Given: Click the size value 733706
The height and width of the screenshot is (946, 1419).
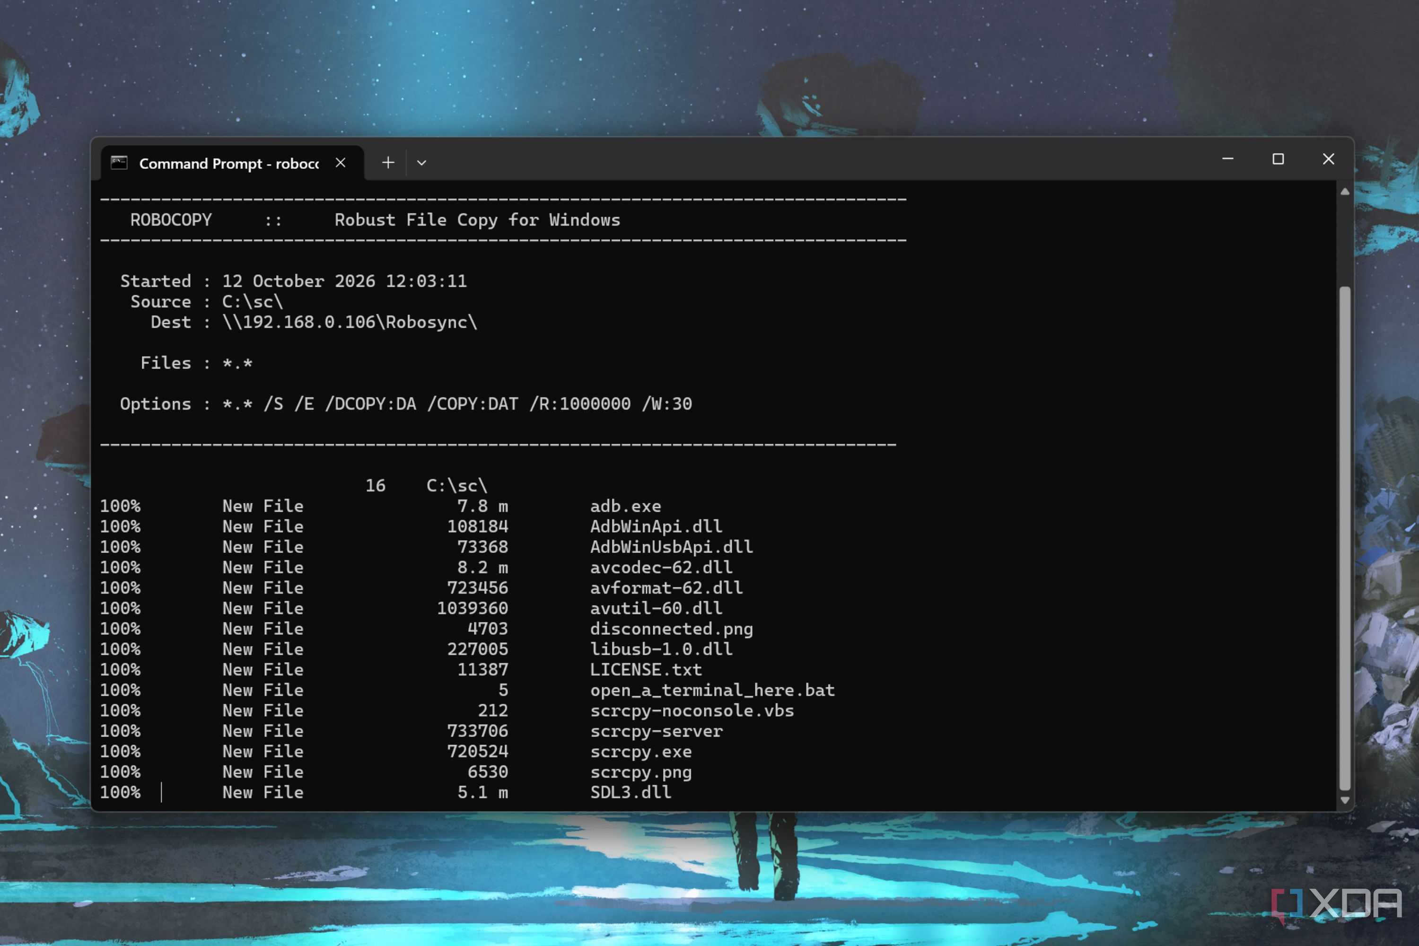Looking at the screenshot, I should point(477,731).
